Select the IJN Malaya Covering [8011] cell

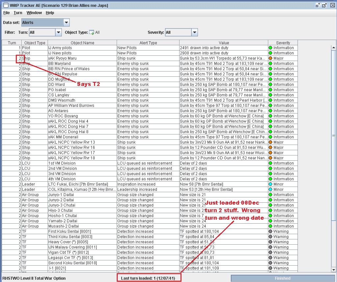(82, 247)
